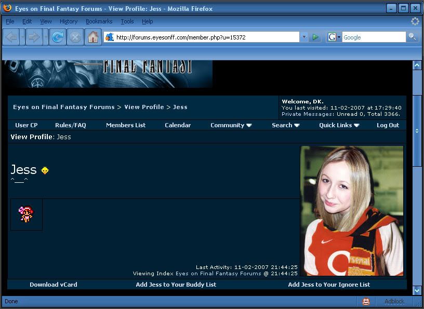Open the search engine selector dropdown arrow
The height and width of the screenshot is (309, 424).
click(339, 37)
